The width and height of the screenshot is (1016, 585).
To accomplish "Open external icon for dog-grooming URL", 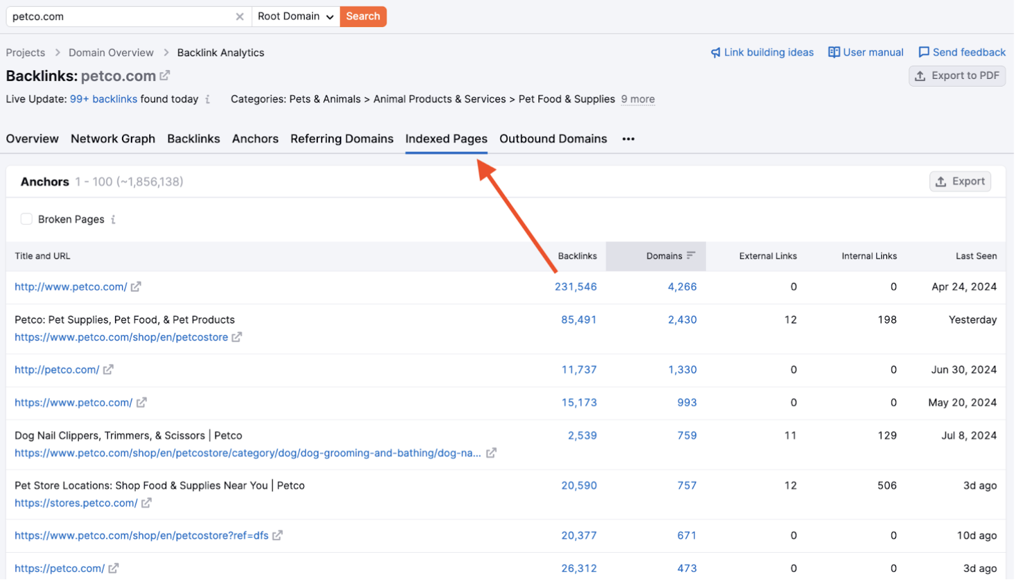I will pos(491,453).
